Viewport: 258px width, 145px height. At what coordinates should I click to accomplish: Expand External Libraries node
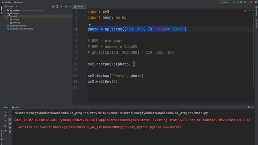pyautogui.click(x=5, y=26)
